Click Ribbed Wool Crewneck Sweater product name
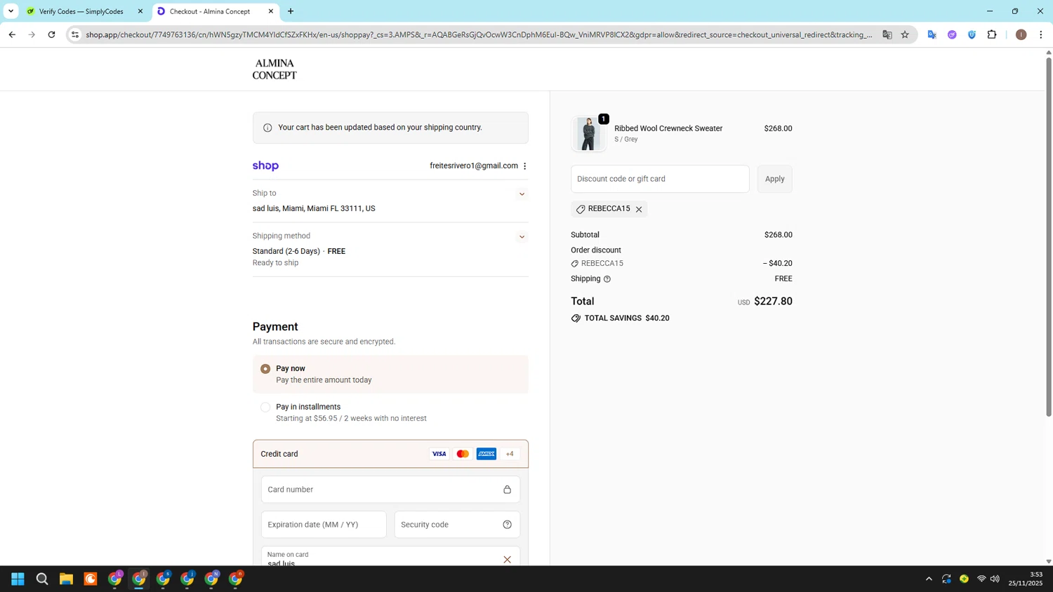This screenshot has height=592, width=1053. pyautogui.click(x=668, y=128)
